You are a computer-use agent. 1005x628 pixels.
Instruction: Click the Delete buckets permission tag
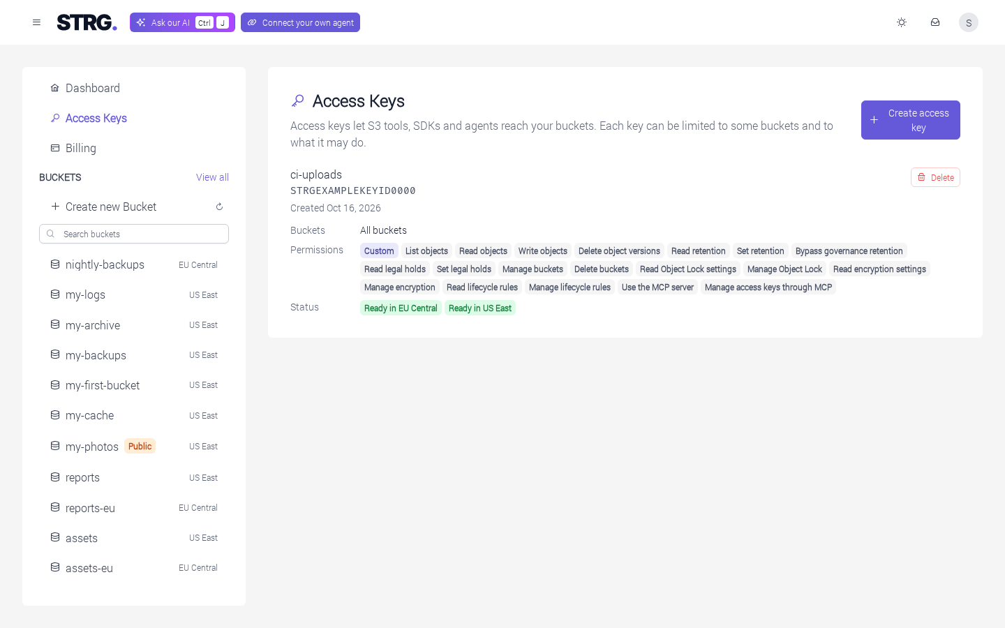coord(602,269)
